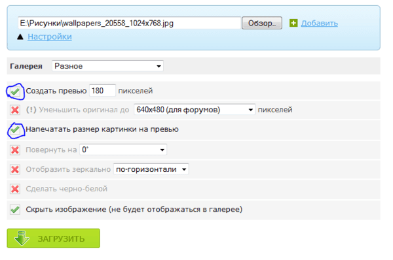Click the Создать превью label
Screen dimensions: 393x260
click(x=56, y=91)
